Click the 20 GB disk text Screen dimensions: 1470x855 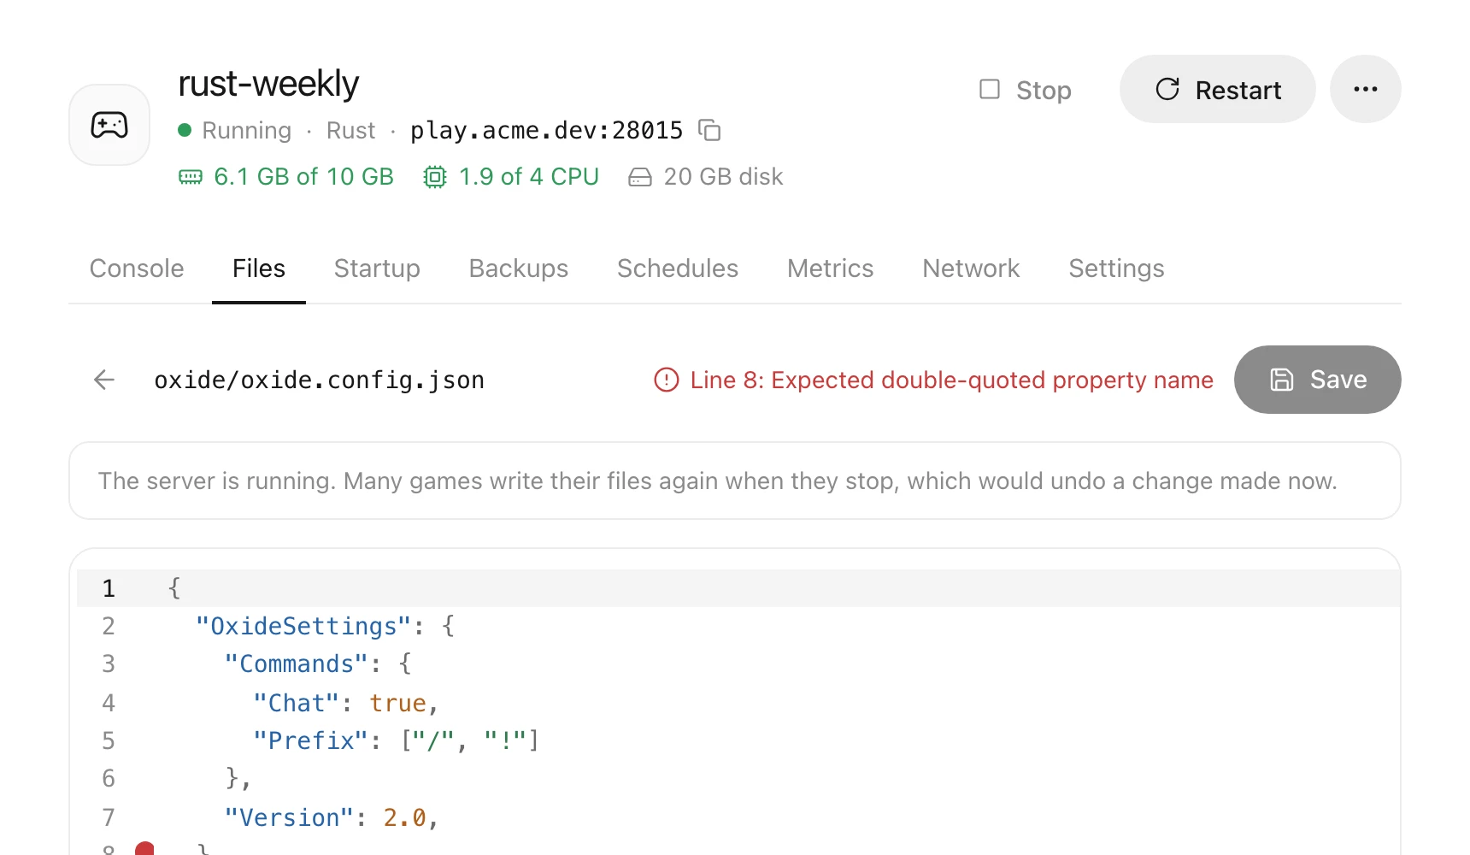point(723,177)
